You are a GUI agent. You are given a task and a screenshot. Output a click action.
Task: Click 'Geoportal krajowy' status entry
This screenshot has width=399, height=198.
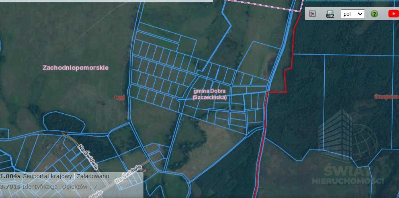tap(47, 176)
